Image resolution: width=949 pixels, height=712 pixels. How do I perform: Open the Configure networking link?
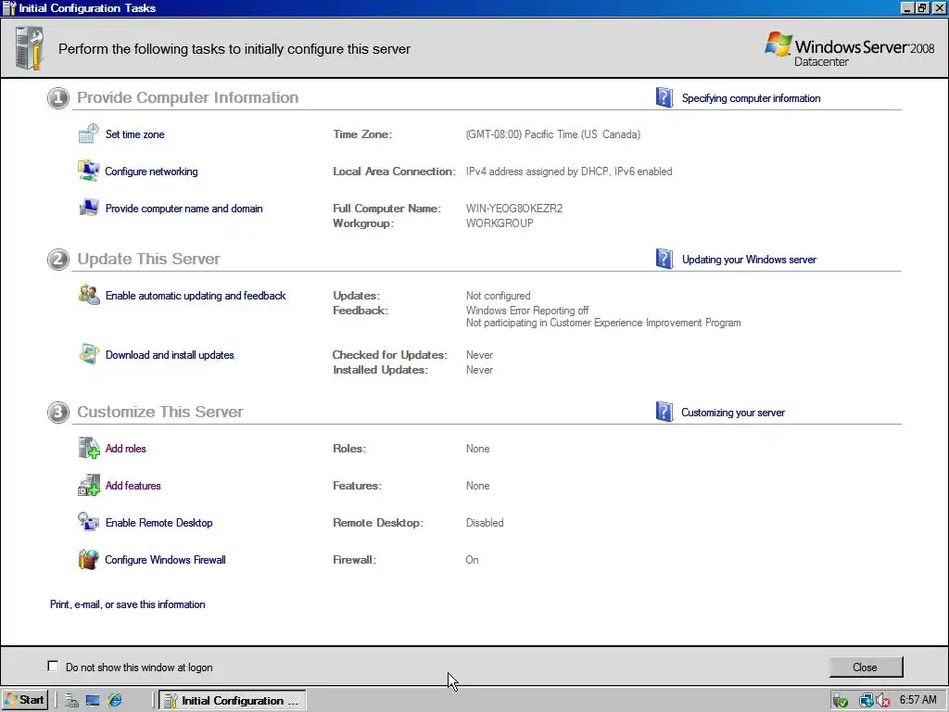tap(151, 172)
